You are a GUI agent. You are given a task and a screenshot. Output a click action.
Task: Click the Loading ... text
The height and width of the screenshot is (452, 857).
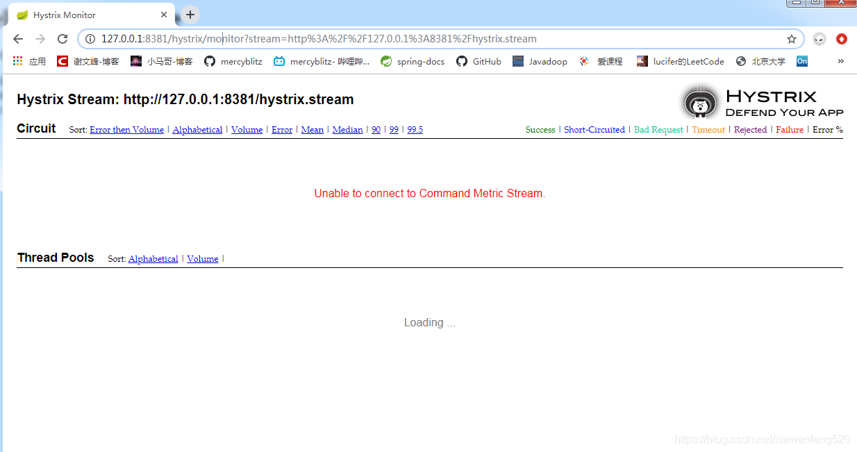(430, 323)
